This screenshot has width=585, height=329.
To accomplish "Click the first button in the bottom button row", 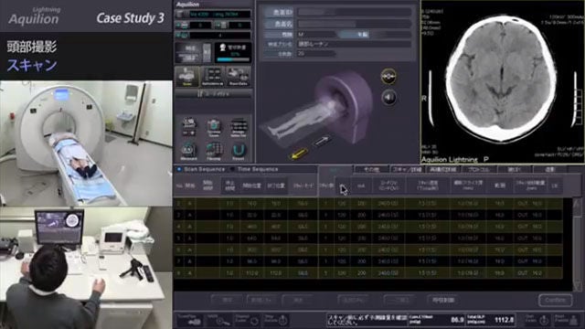I will click(x=228, y=300).
